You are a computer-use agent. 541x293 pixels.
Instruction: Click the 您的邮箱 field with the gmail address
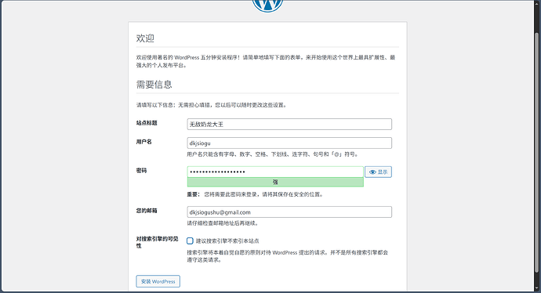coord(289,212)
